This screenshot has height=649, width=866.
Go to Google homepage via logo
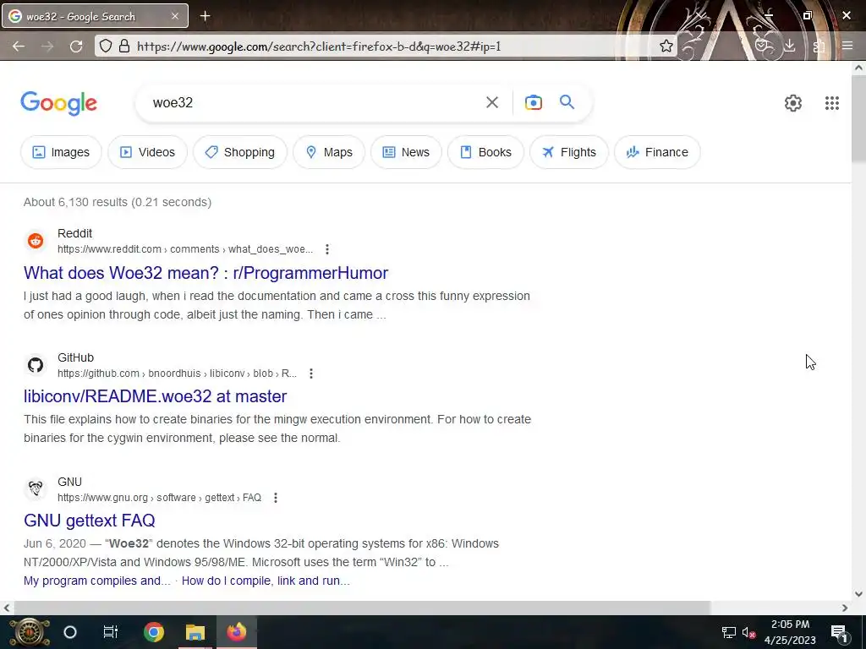pyautogui.click(x=59, y=103)
